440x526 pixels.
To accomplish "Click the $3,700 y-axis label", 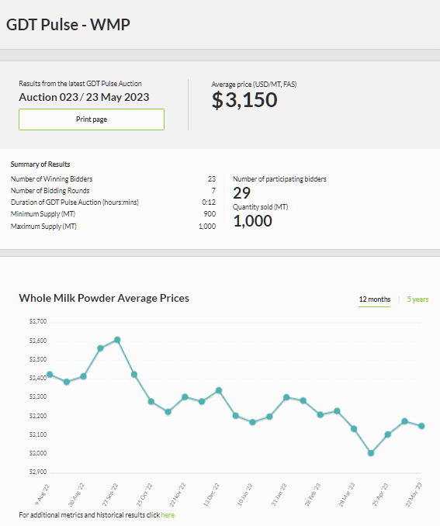I will coord(38,321).
